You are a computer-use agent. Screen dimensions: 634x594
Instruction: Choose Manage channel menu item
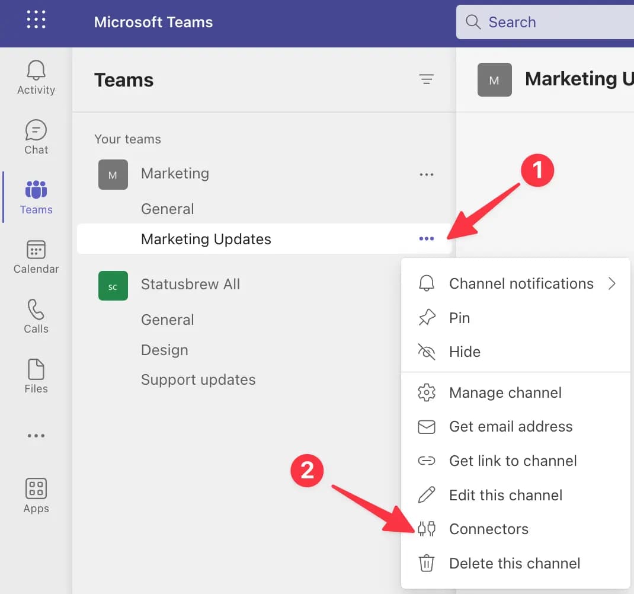click(x=505, y=392)
